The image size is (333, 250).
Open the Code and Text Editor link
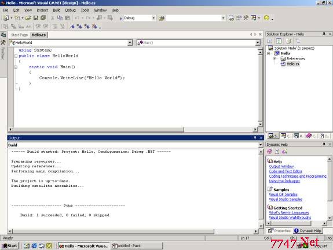click(286, 171)
